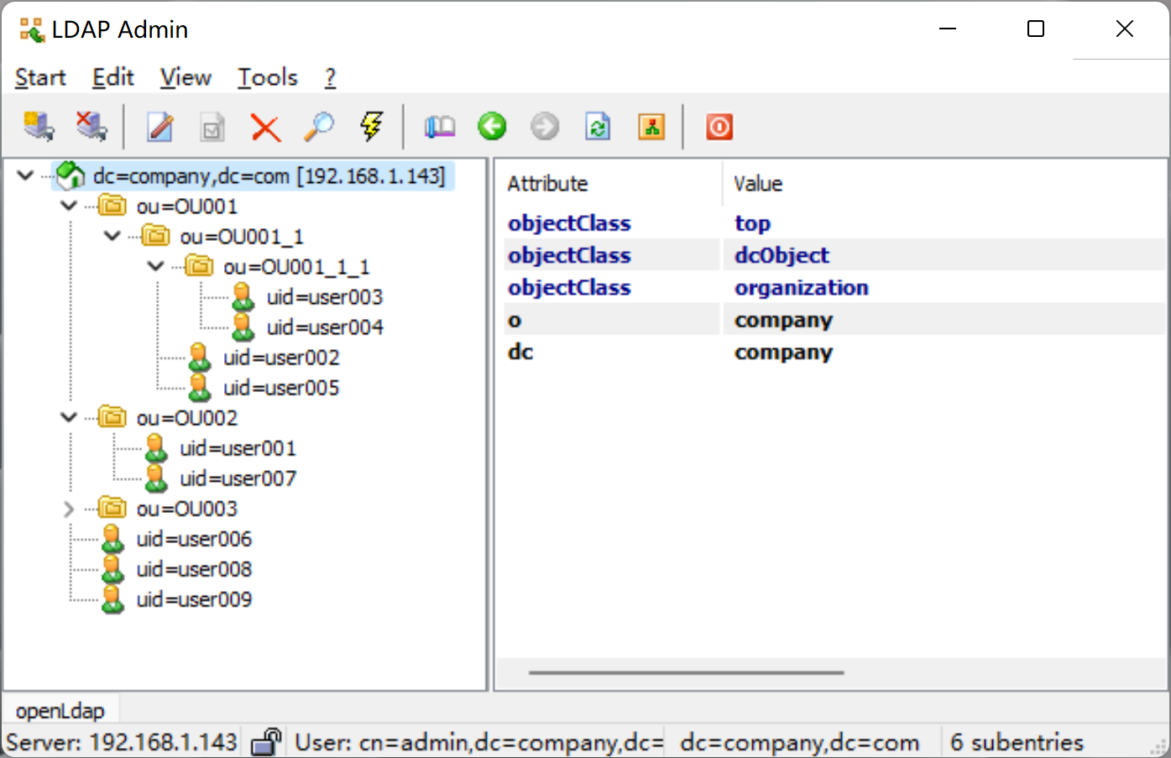The width and height of the screenshot is (1171, 758).
Task: Collapse the ou=OU002 tree node
Action: pyautogui.click(x=69, y=418)
